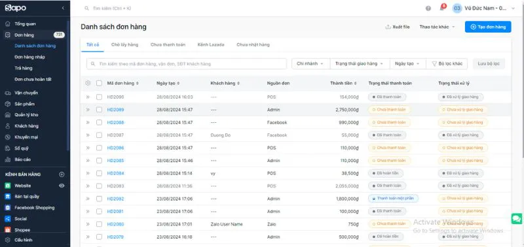Image resolution: width=524 pixels, height=247 pixels.
Task: Open Thao tác khác dropdown
Action: pyautogui.click(x=437, y=27)
